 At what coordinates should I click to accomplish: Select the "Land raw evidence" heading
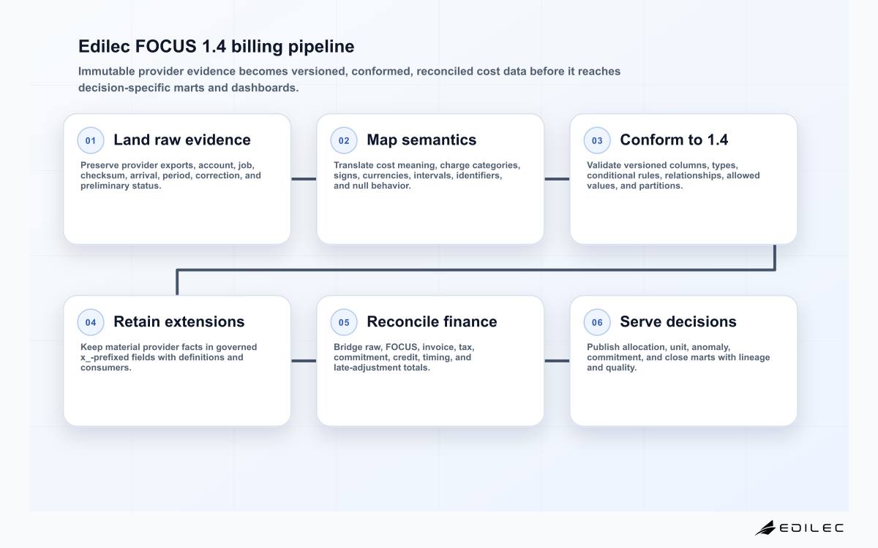click(x=182, y=140)
